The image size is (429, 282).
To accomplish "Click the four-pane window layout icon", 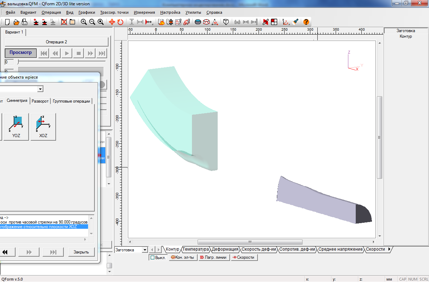I will [x=274, y=22].
